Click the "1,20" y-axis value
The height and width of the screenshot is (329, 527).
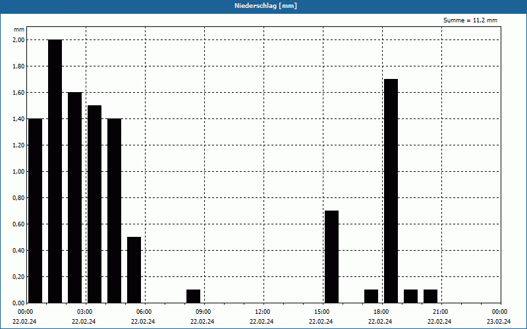[19, 145]
